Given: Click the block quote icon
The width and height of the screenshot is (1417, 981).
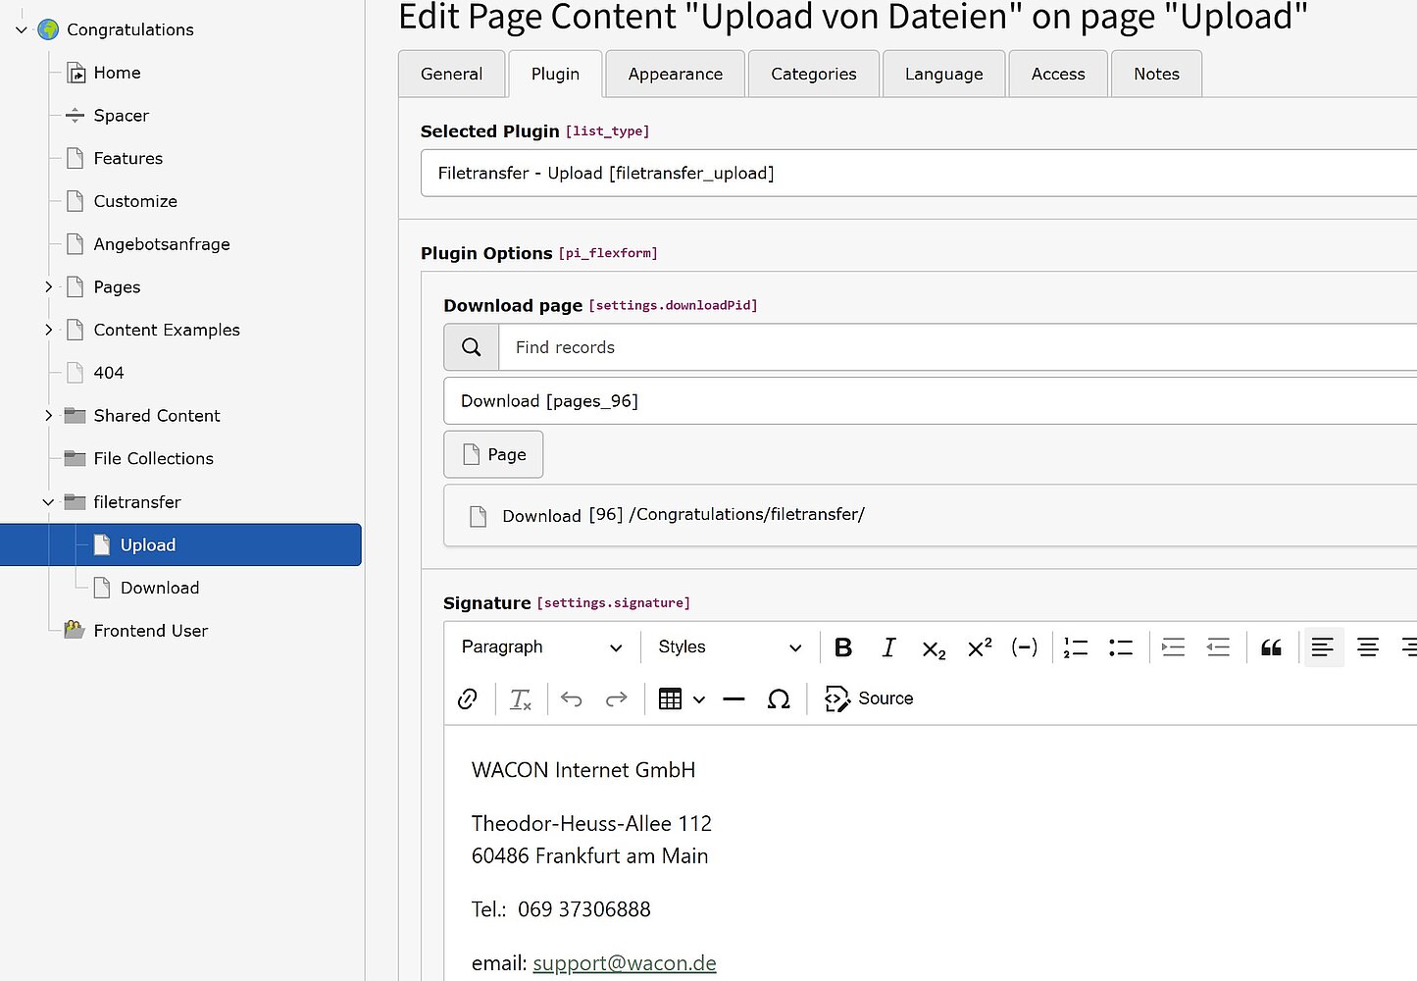Looking at the screenshot, I should (1271, 647).
